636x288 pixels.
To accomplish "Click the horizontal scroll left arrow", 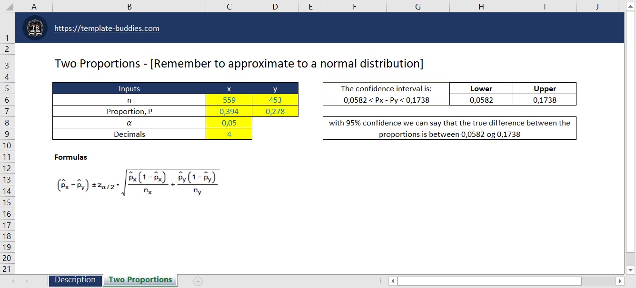I will [x=391, y=281].
